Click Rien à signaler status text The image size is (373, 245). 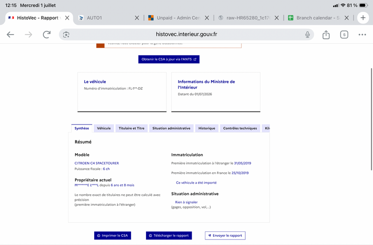186,202
